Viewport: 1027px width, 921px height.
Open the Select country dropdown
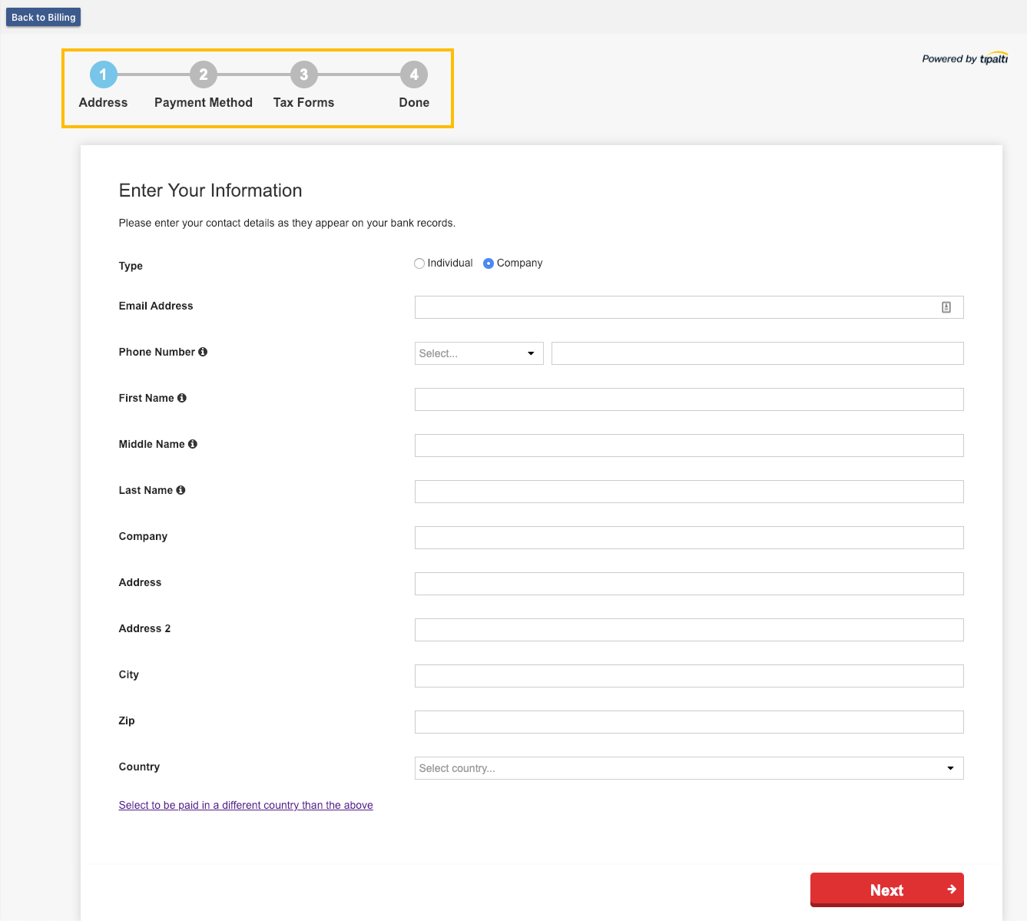(x=688, y=768)
